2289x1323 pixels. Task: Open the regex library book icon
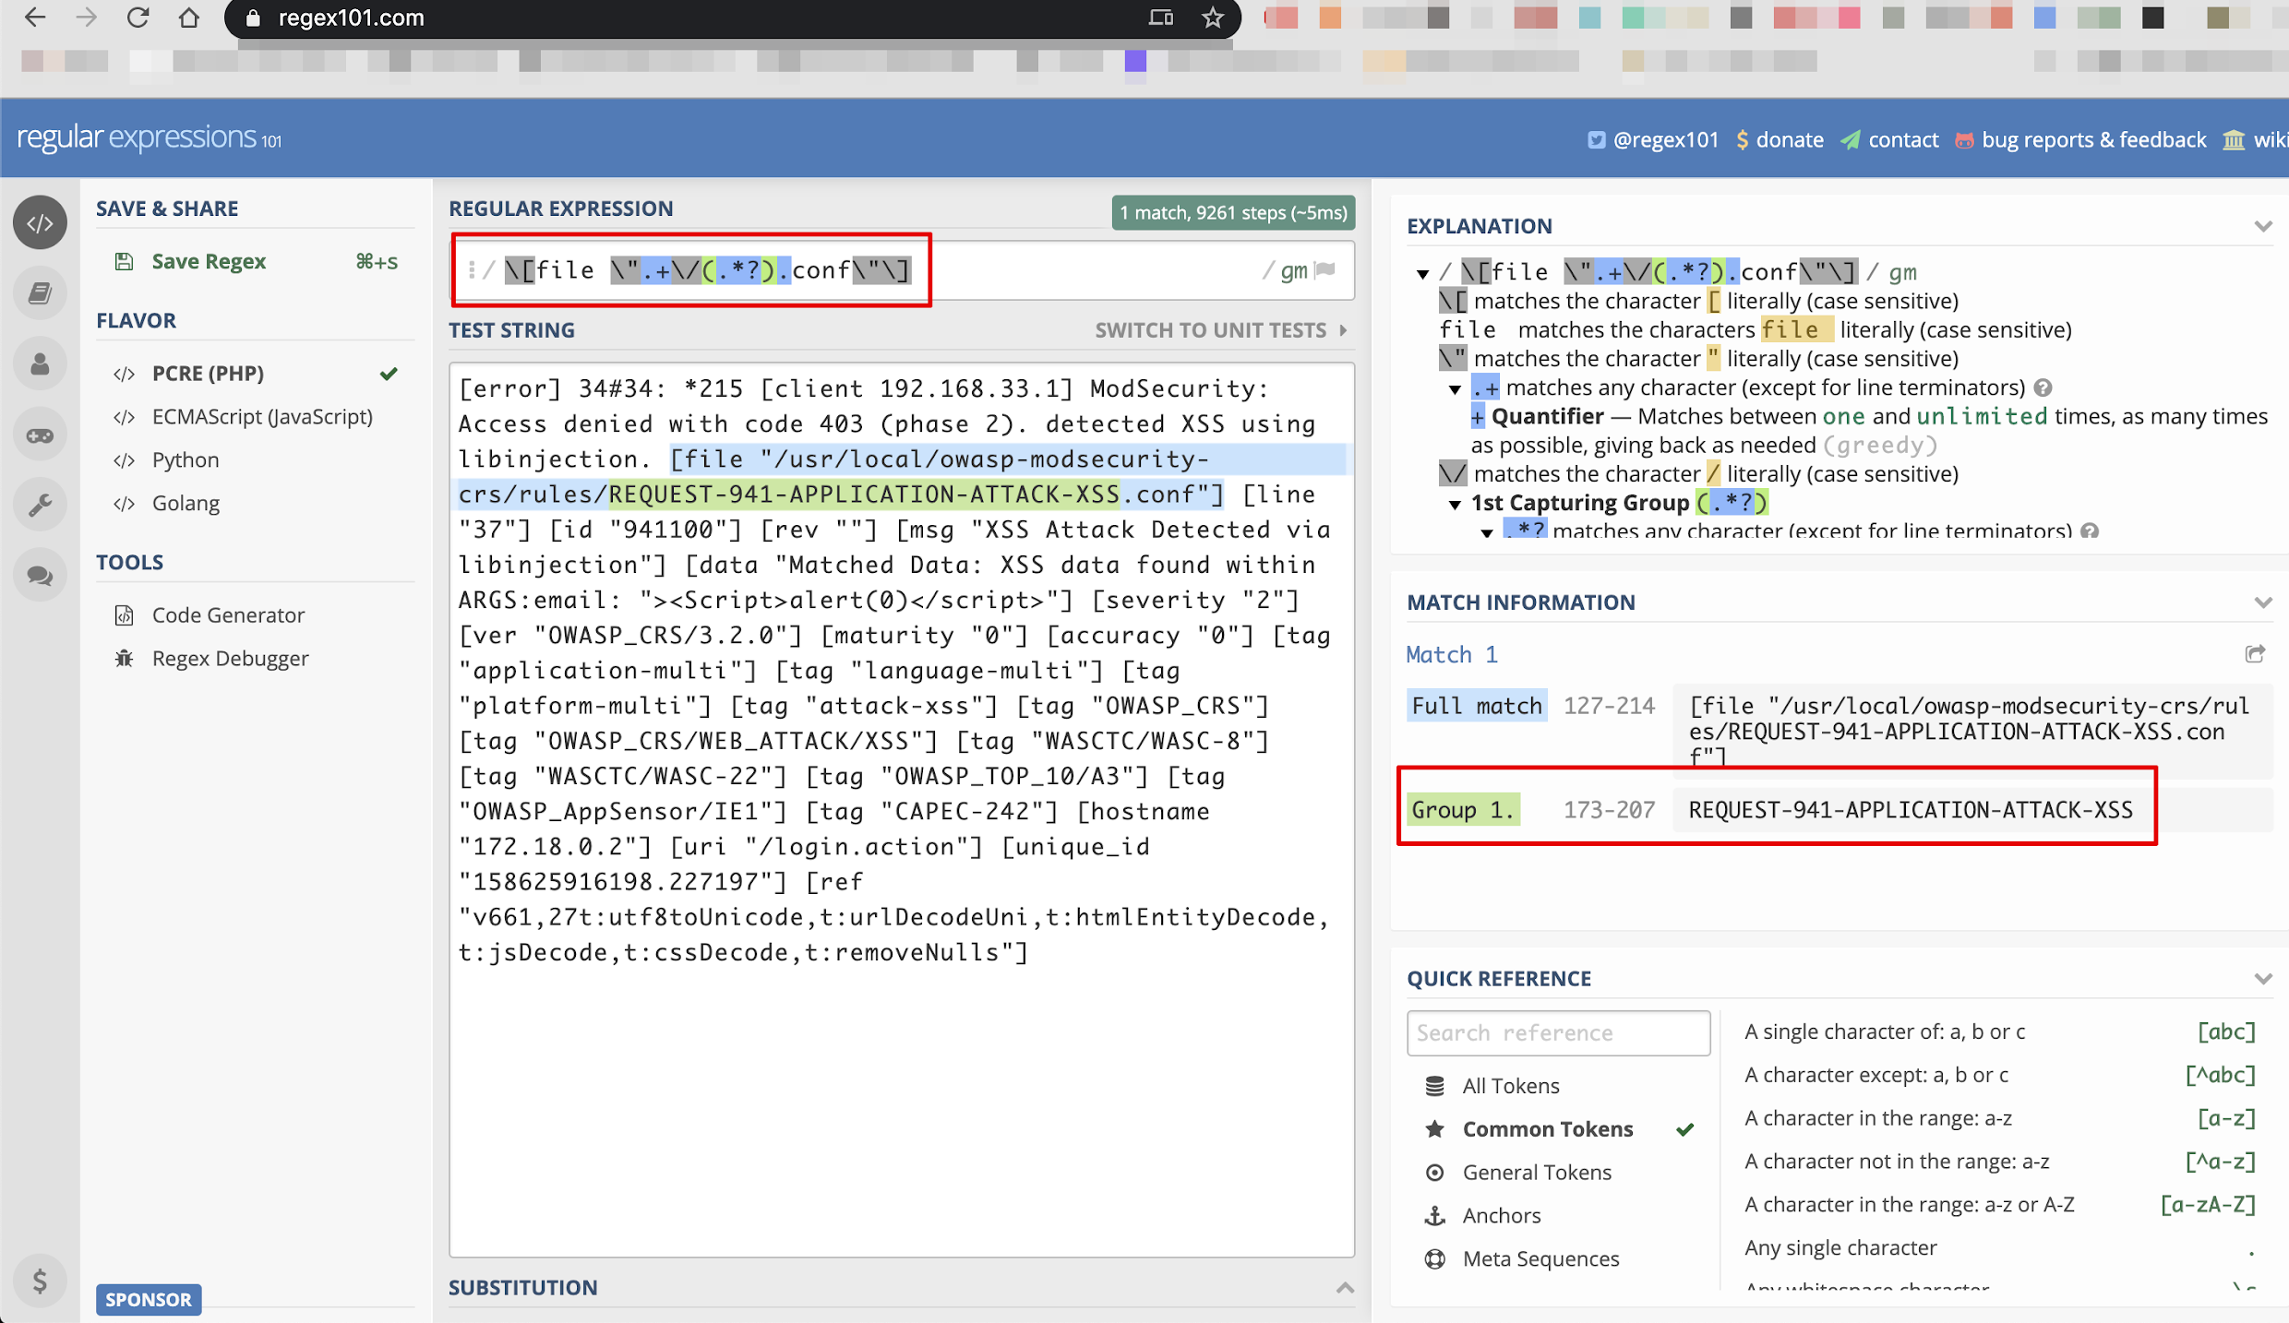pos(40,293)
